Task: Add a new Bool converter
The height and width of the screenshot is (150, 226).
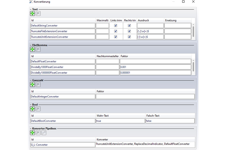Action: click(32, 109)
